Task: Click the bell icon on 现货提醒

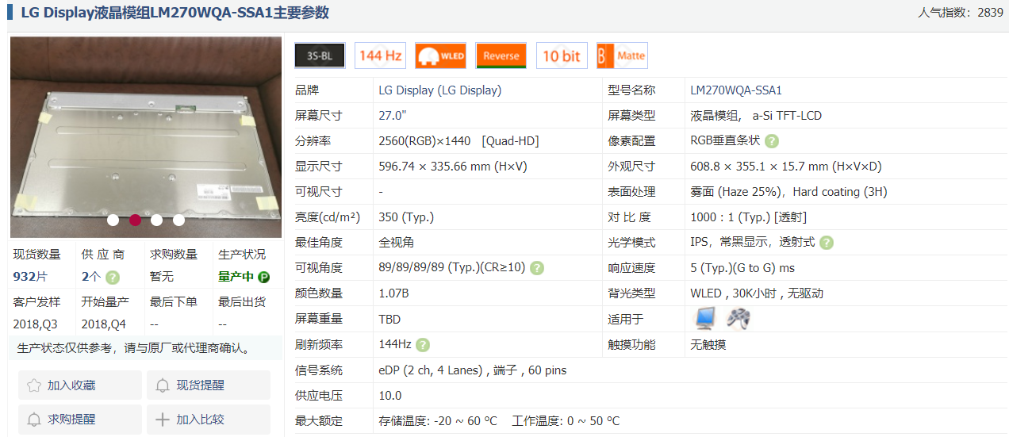Action: pos(163,385)
